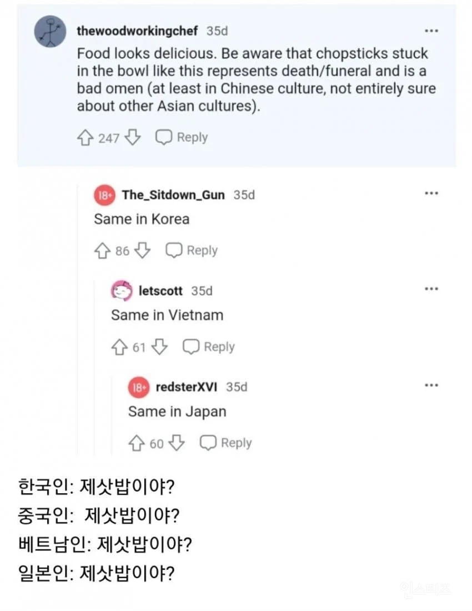The width and height of the screenshot is (472, 611).
Task: Open the overflow menu on letscott's comment
Action: [x=432, y=289]
